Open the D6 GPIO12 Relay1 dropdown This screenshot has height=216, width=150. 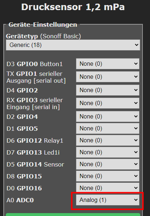coord(108,141)
